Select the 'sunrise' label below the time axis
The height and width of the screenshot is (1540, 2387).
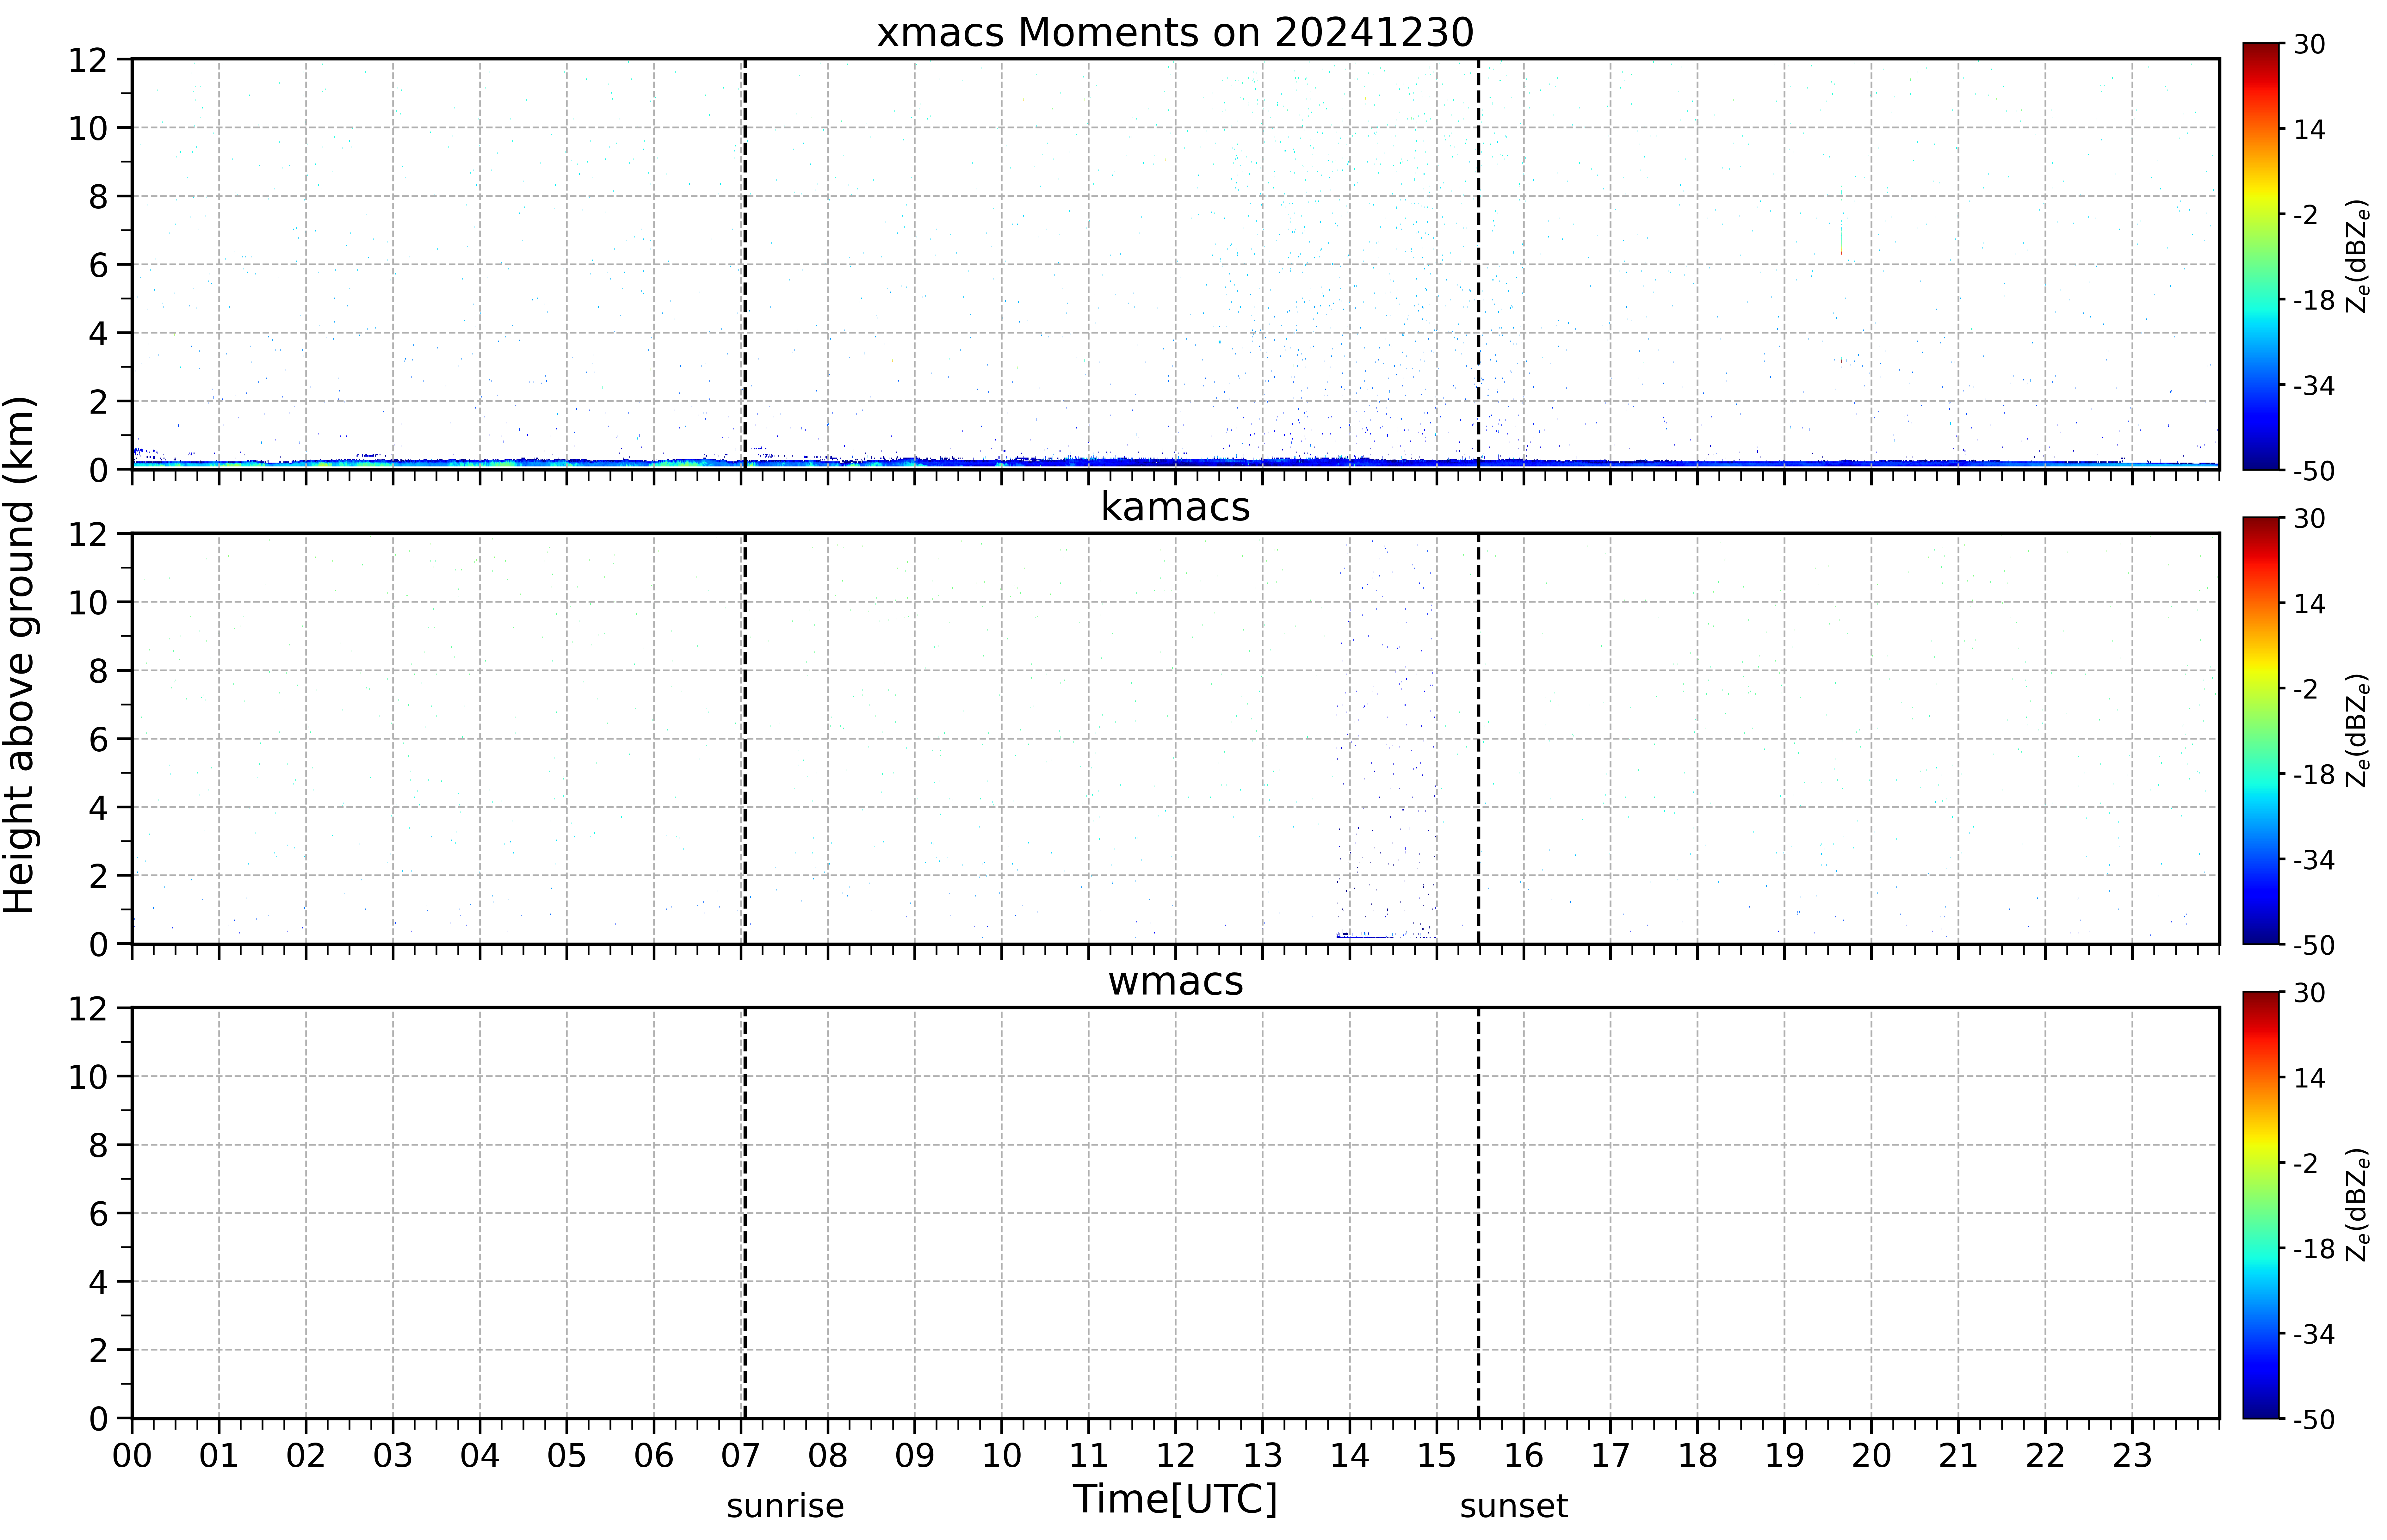point(785,1506)
